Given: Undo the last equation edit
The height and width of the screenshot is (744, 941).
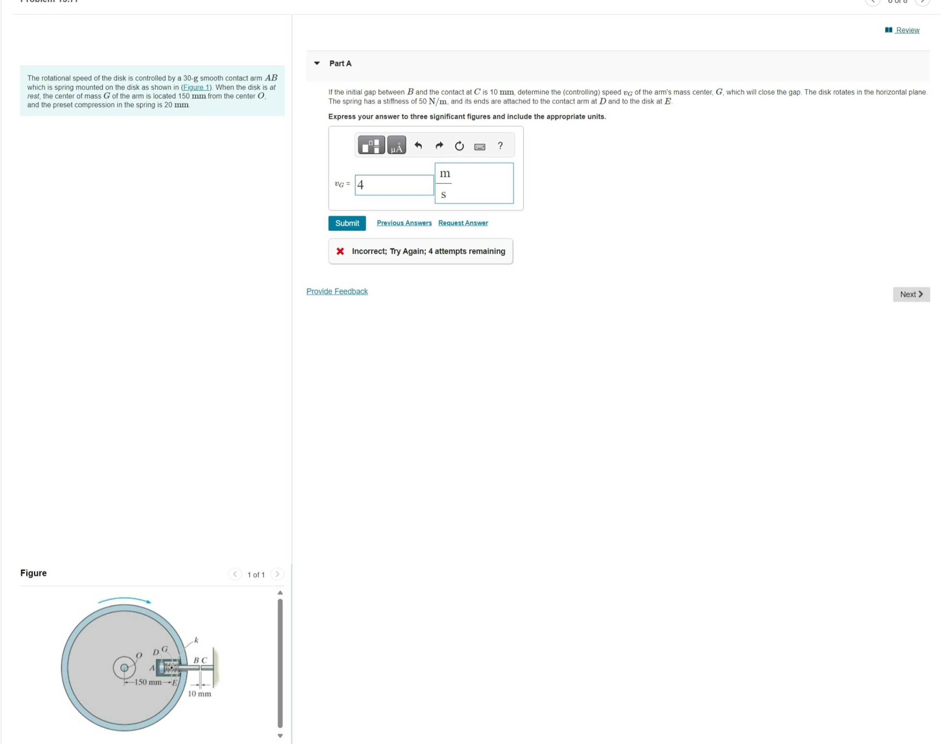Looking at the screenshot, I should 418,145.
